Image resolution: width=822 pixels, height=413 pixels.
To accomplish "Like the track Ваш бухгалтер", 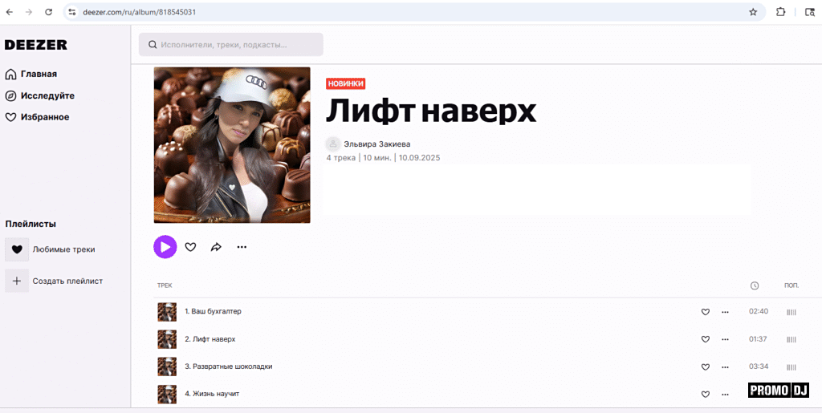I will tap(706, 312).
